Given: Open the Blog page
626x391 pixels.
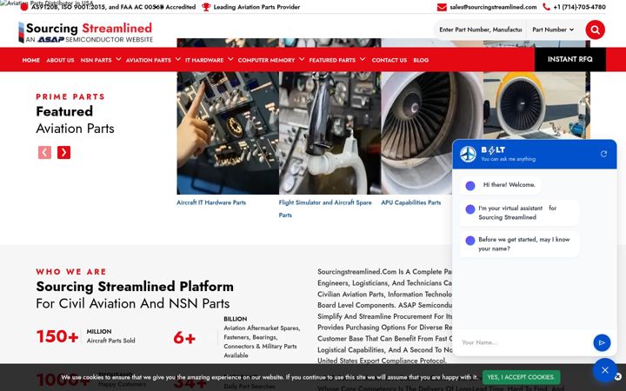Looking at the screenshot, I should tap(421, 60).
